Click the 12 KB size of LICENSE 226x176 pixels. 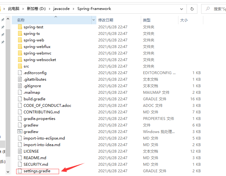click(x=196, y=151)
